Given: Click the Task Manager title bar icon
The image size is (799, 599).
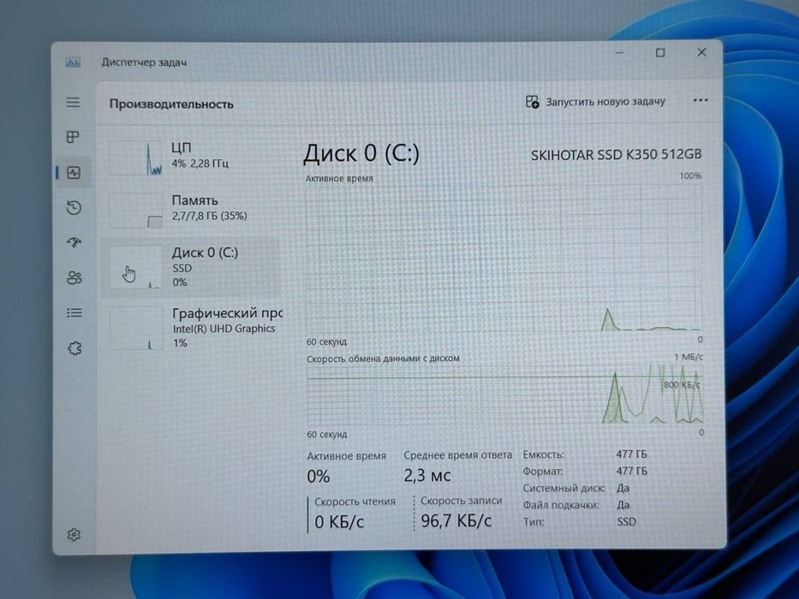Looking at the screenshot, I should [x=73, y=62].
